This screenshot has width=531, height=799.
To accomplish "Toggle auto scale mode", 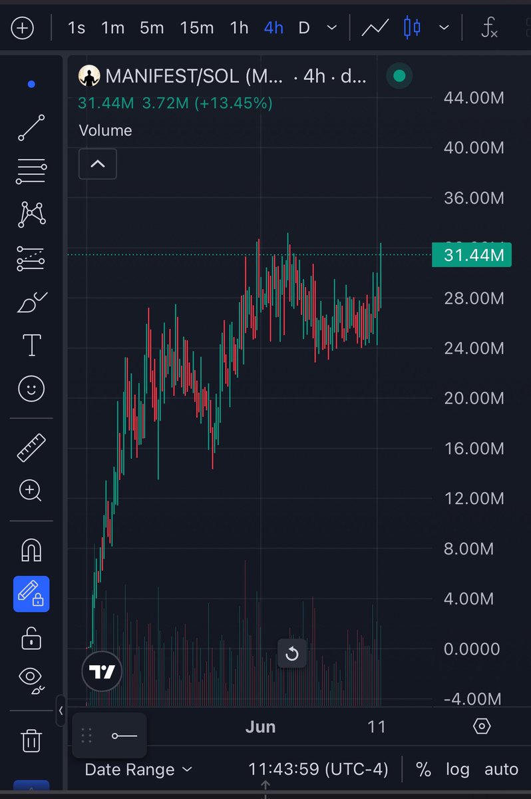I will (x=501, y=770).
